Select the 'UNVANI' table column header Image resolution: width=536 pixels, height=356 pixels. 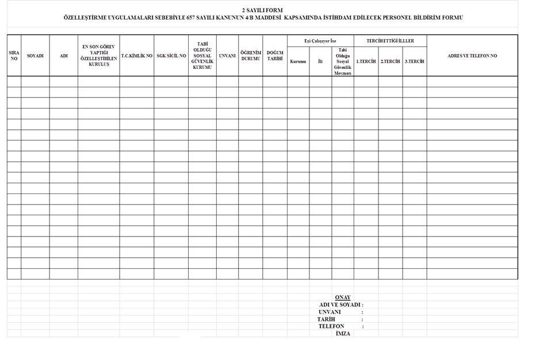227,56
